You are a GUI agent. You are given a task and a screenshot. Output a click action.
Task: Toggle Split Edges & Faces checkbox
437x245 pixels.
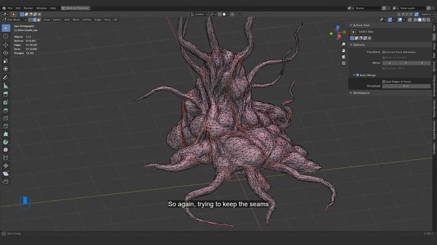(384, 82)
